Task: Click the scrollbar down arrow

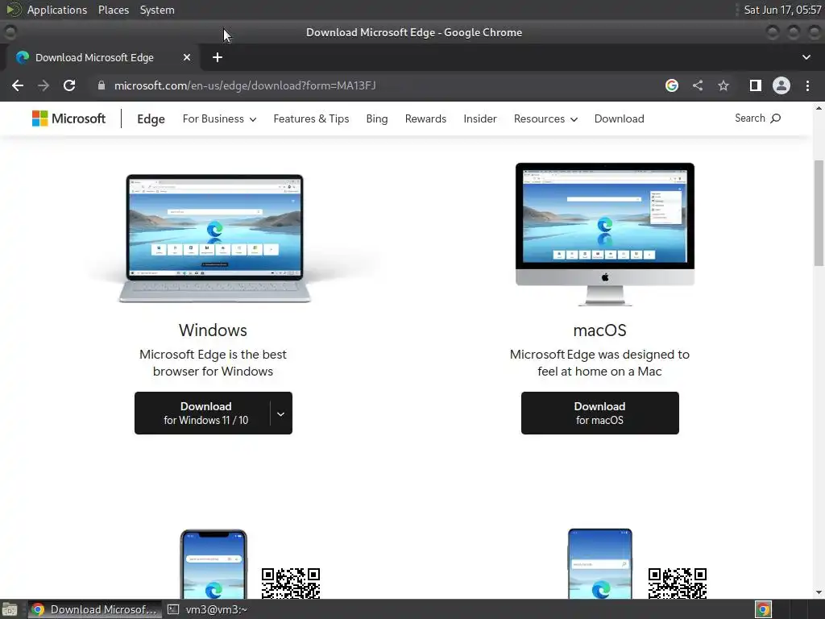Action: click(x=819, y=592)
